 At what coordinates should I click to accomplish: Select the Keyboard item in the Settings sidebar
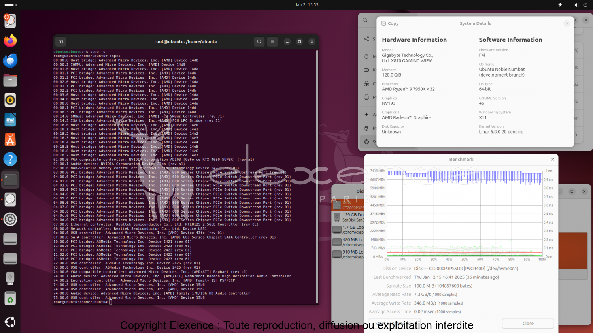pos(370,70)
